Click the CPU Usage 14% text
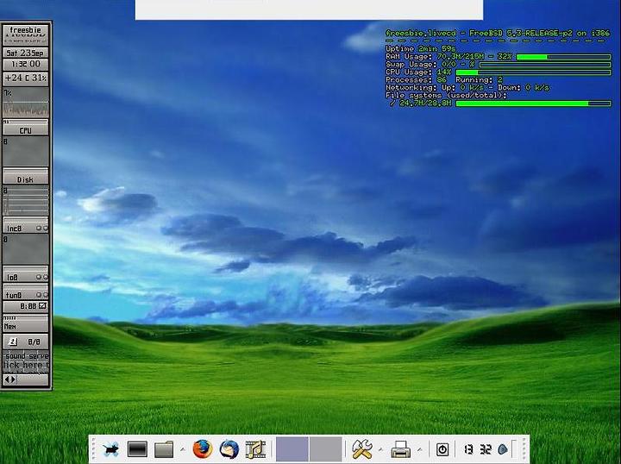This screenshot has height=464, width=621. tap(418, 72)
